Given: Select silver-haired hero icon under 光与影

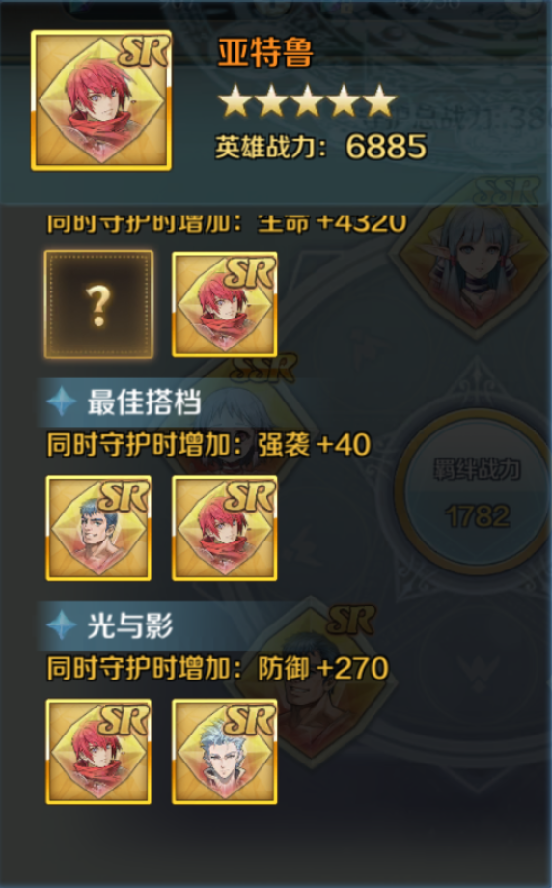Looking at the screenshot, I should click(224, 752).
